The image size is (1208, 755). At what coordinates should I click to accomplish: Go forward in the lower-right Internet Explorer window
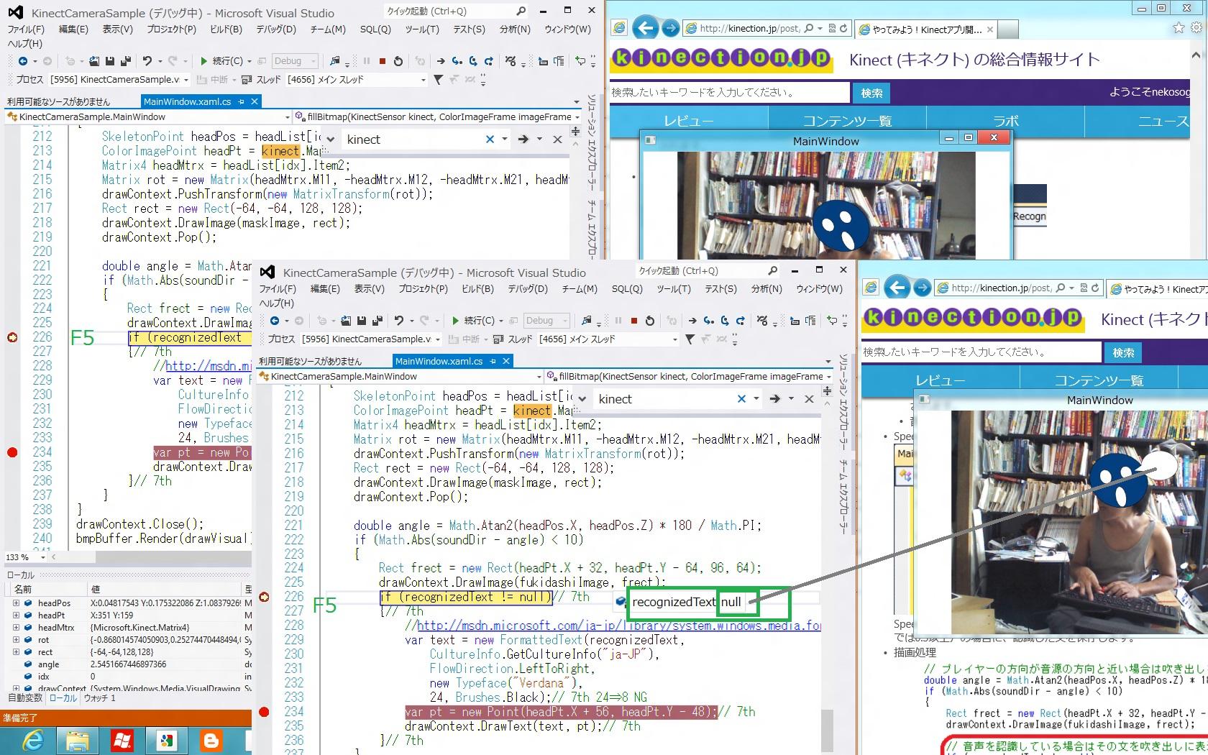(x=922, y=288)
